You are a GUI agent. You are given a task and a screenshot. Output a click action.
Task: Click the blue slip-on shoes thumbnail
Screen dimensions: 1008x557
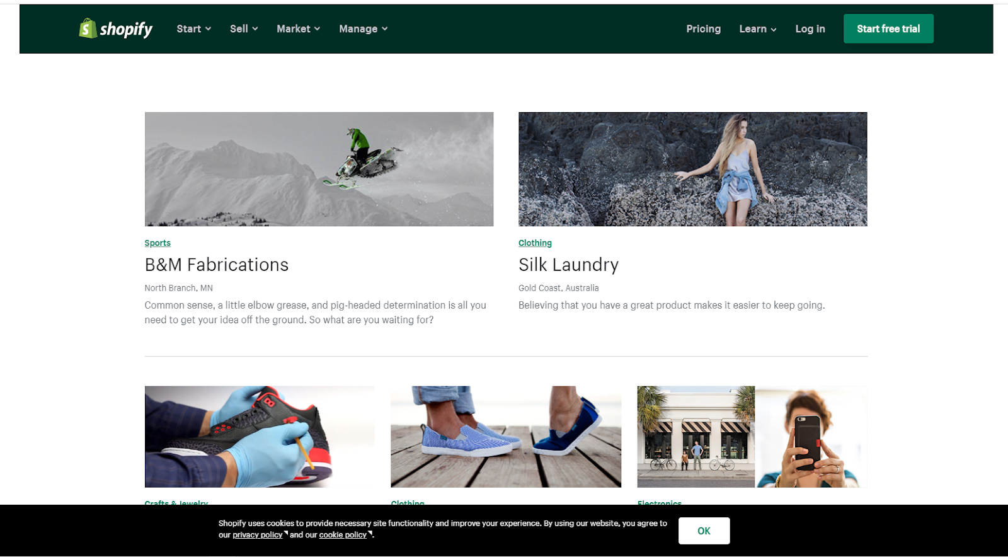click(506, 437)
